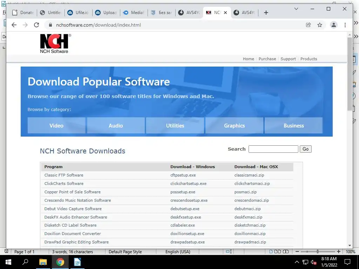Click the lock icon beside nchsoftware.com

click(x=50, y=25)
